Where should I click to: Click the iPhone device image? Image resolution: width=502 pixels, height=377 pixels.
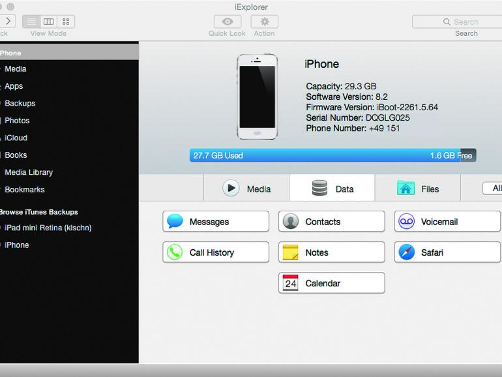pyautogui.click(x=257, y=97)
